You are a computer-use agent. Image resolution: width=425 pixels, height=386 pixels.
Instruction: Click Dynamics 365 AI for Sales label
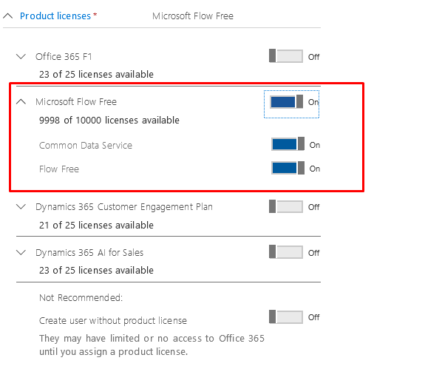point(89,253)
